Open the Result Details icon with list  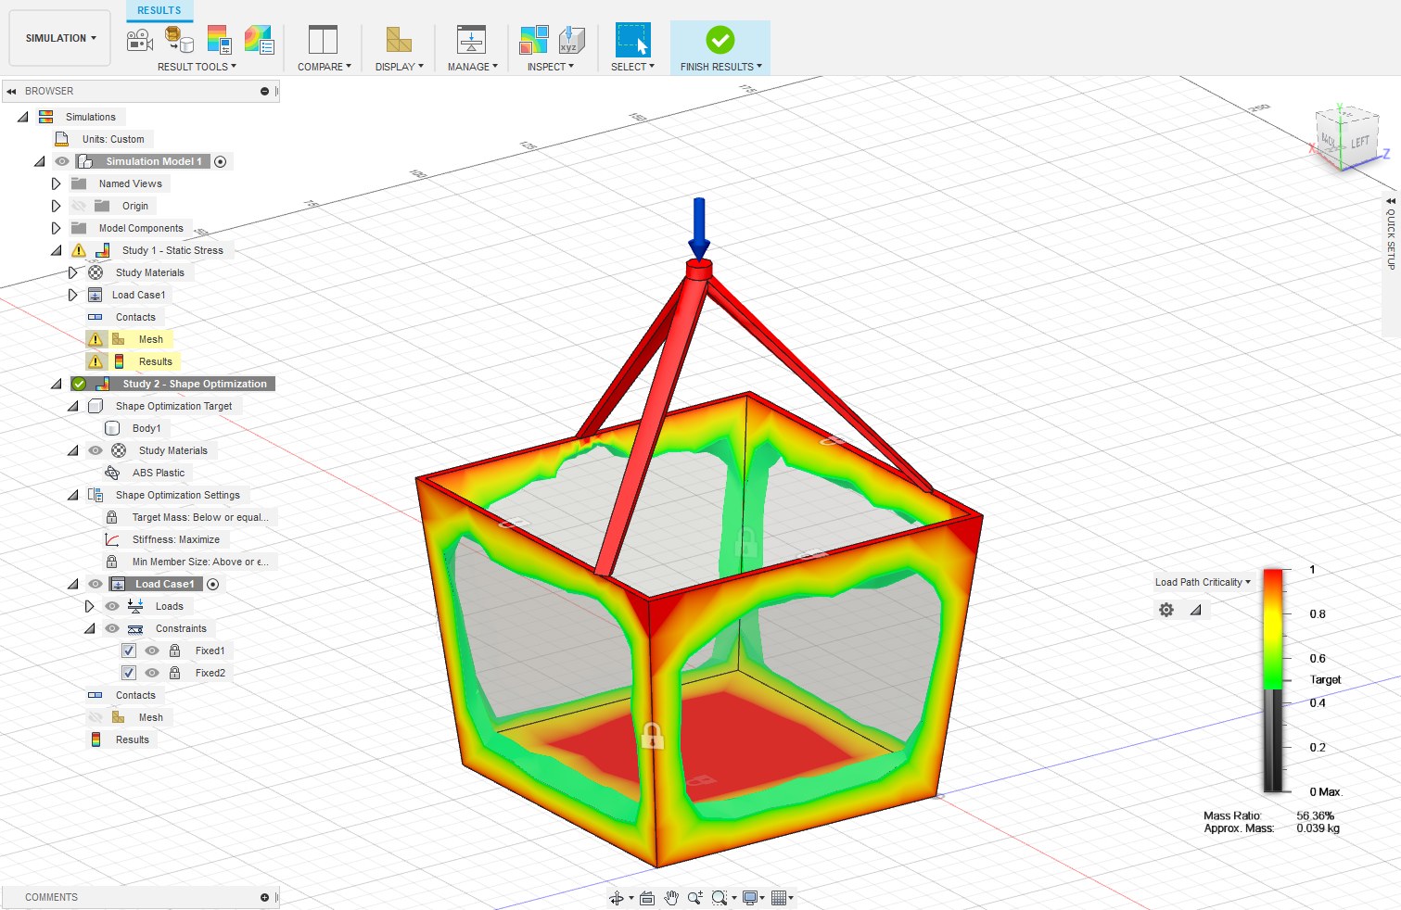pos(259,40)
